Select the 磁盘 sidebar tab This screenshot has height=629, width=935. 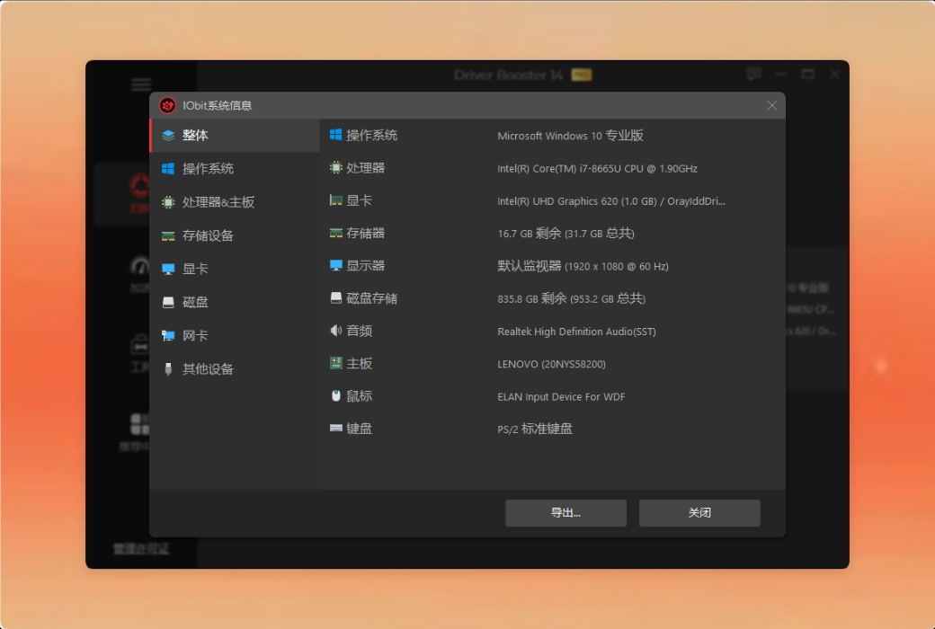(235, 302)
